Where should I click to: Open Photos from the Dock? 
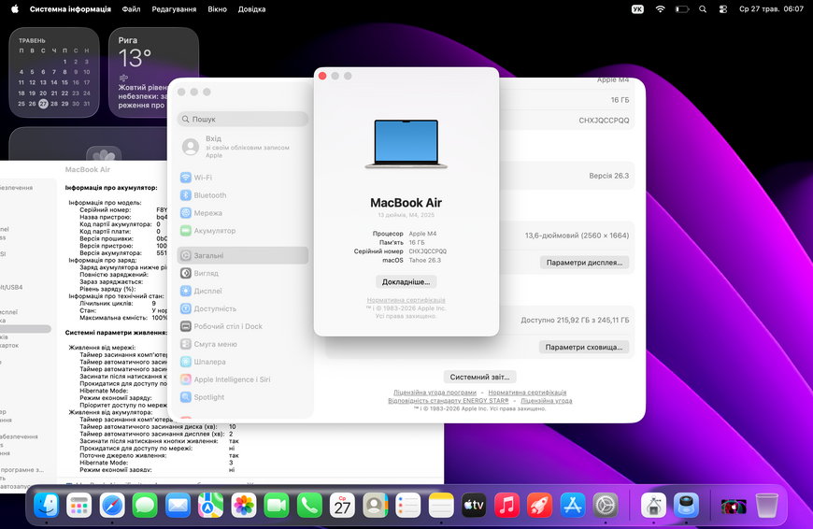(244, 505)
